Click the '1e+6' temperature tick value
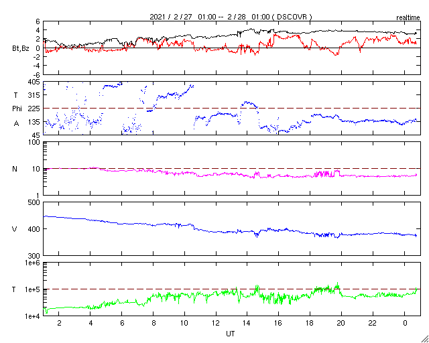Screen dimensions: 429x343 (32, 263)
